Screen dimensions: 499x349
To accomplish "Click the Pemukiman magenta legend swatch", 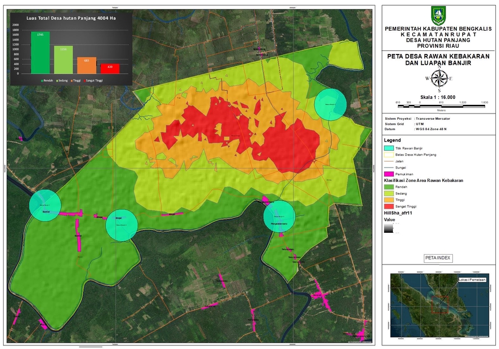I will tap(389, 174).
